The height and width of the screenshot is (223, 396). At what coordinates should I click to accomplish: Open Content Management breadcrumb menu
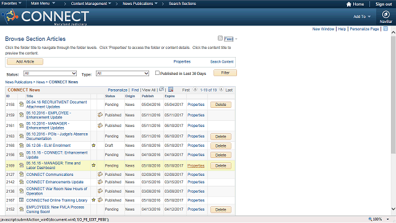tap(91, 4)
